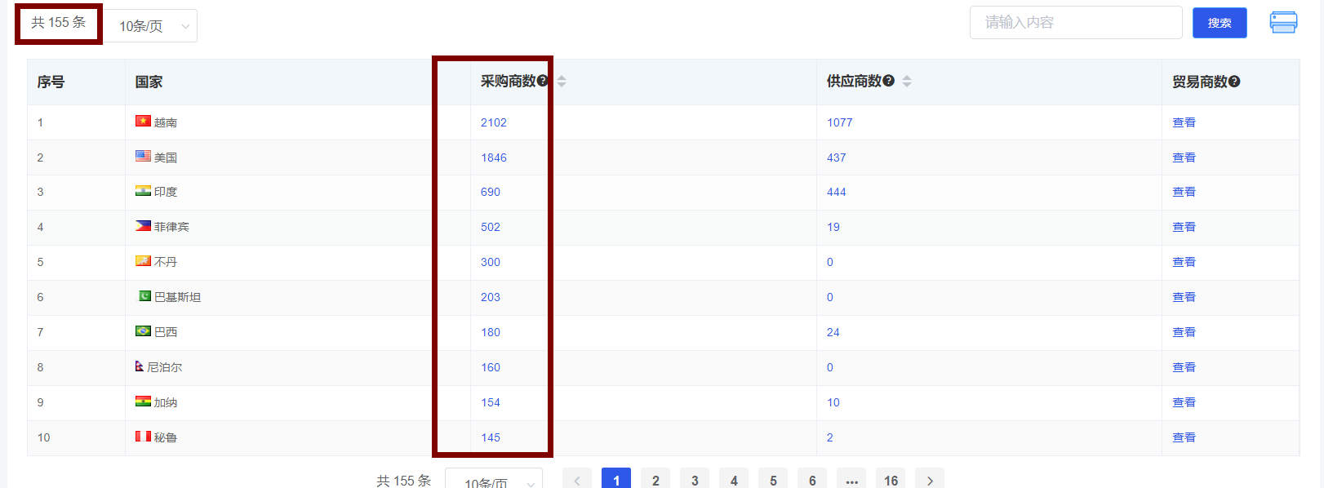Image resolution: width=1324 pixels, height=488 pixels.
Task: Open 不丹 buyer count 300
Action: pyautogui.click(x=491, y=262)
